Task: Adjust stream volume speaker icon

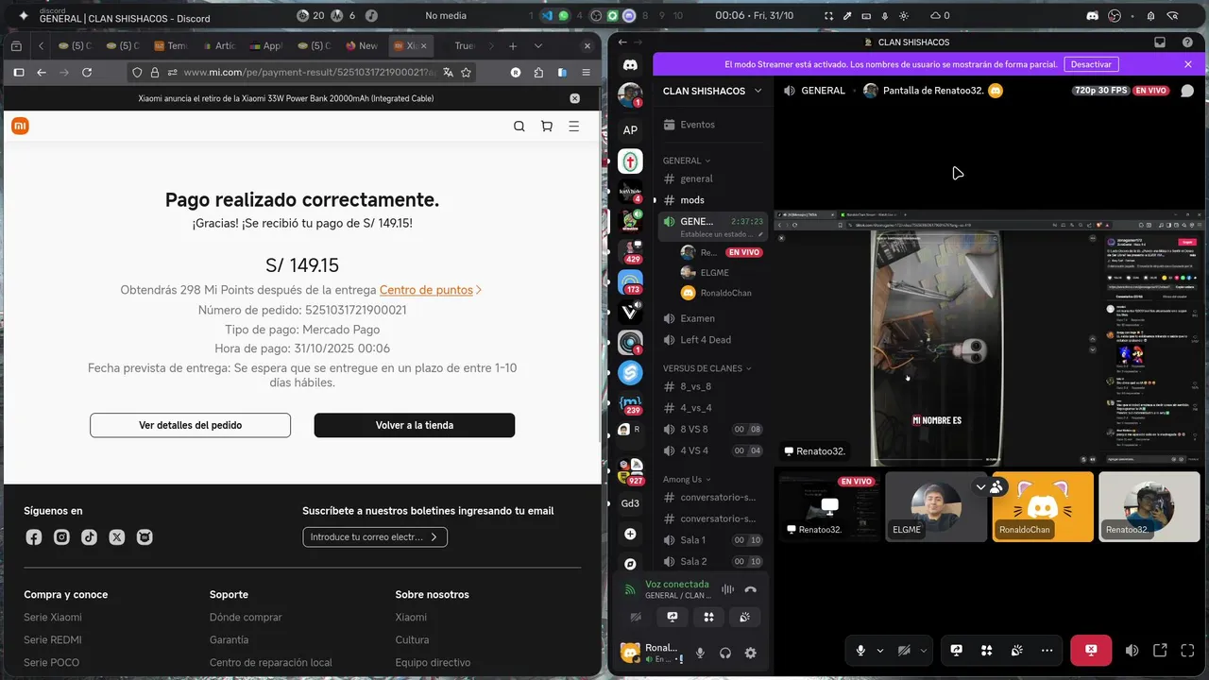Action: (1132, 650)
